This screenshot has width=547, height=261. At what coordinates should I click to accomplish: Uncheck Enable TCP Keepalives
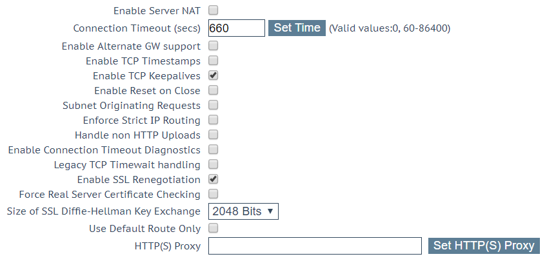(x=213, y=75)
